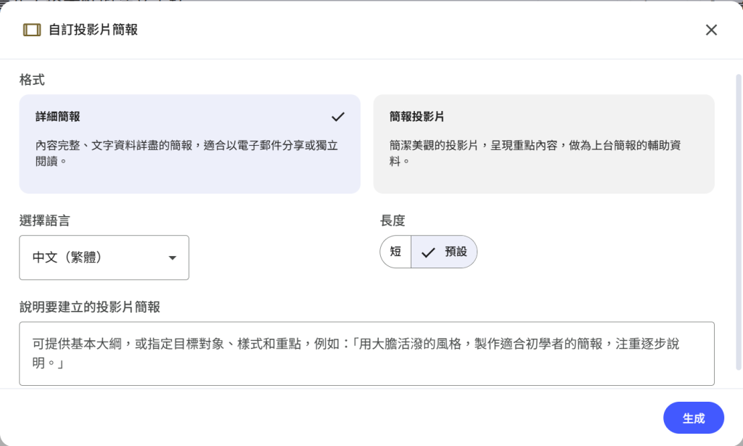Screen dimensions: 743x446
Task: Set length to 短
Action: click(x=395, y=252)
